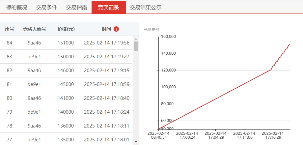The image size is (303, 145).
Task: Open the 交易指南 tab
Action: pos(76,7)
